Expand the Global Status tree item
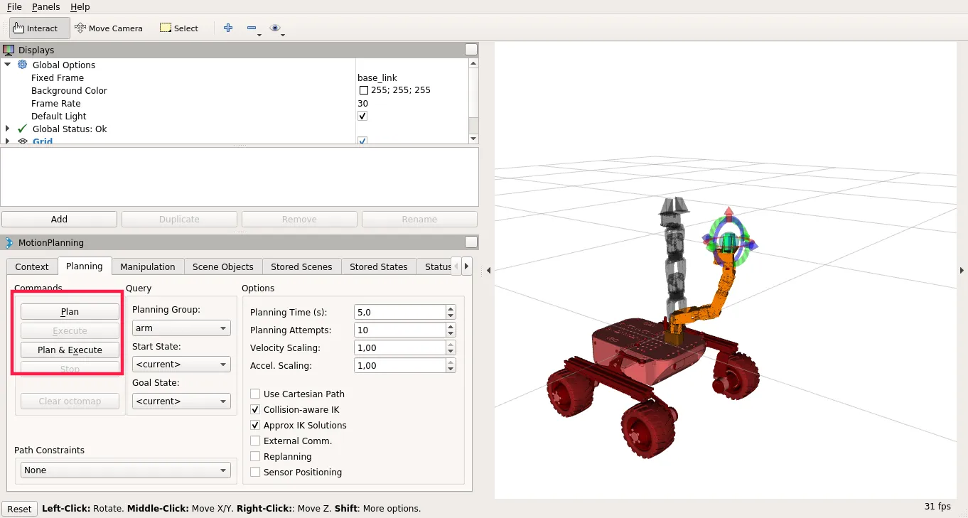Image resolution: width=968 pixels, height=518 pixels. (8, 129)
